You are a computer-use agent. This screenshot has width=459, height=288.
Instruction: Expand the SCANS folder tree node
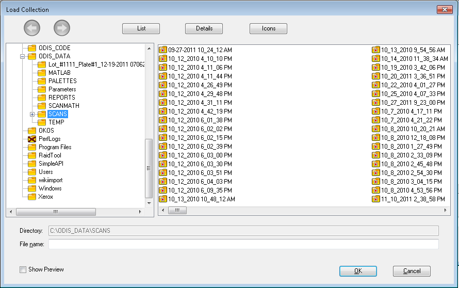coord(32,114)
